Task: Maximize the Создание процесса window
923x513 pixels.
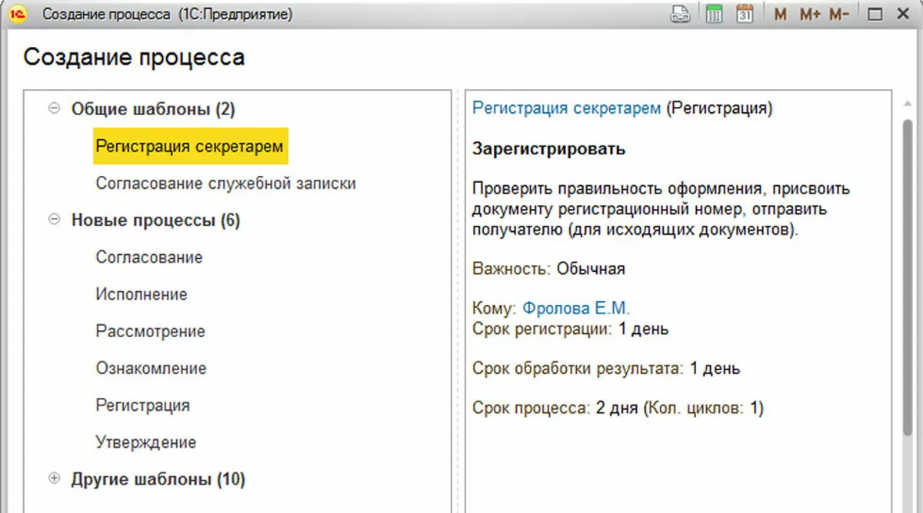Action: [875, 15]
